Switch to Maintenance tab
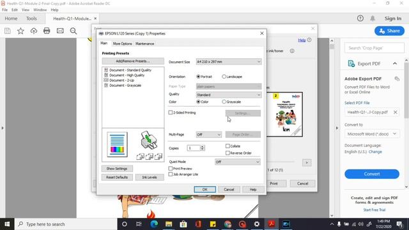 tap(145, 43)
